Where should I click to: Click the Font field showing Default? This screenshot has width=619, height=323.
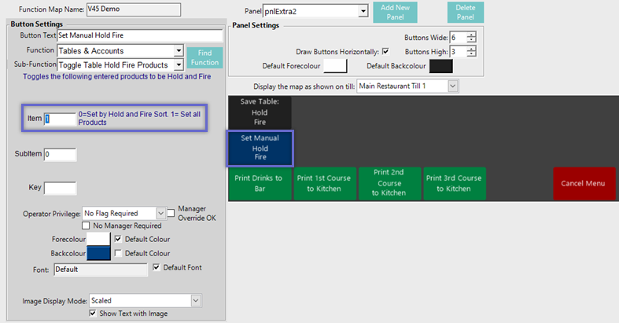100,270
